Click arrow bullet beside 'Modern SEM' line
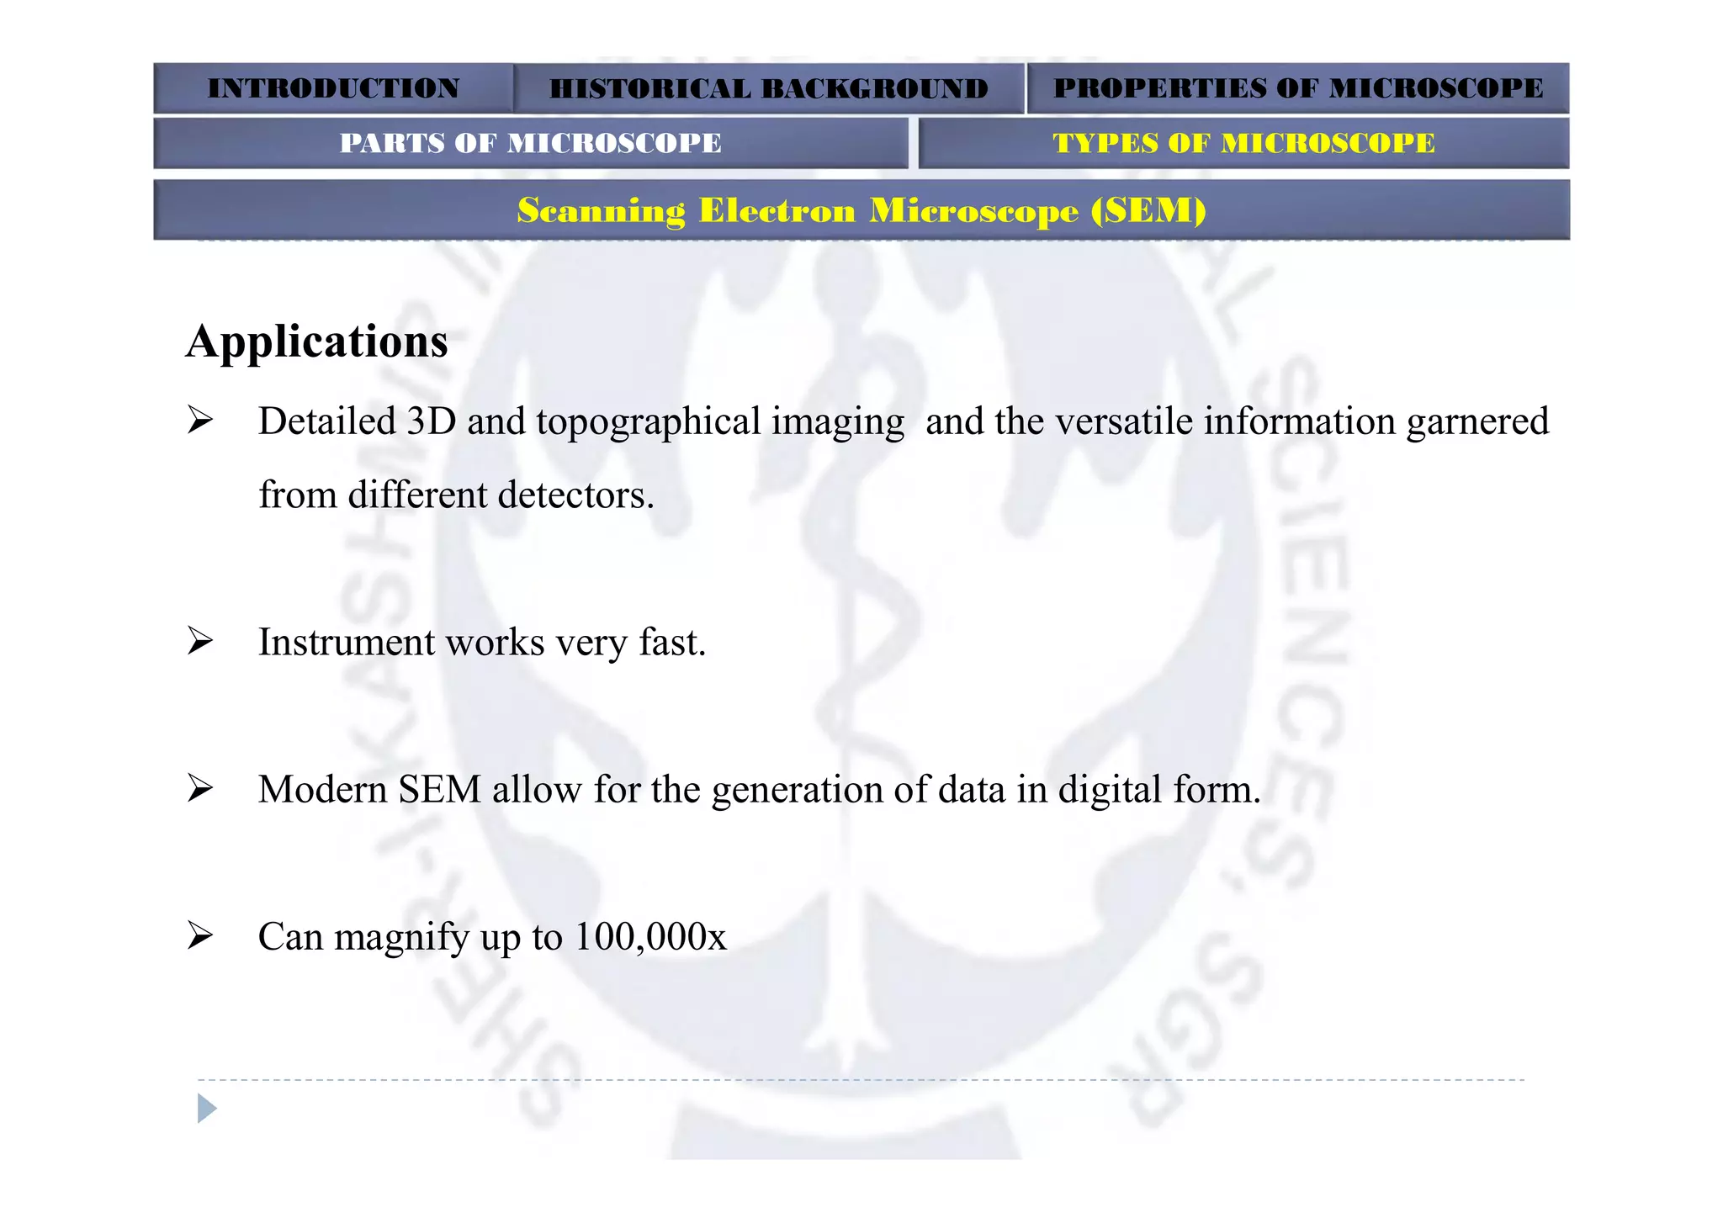Viewport: 1723px width, 1218px height. click(200, 787)
